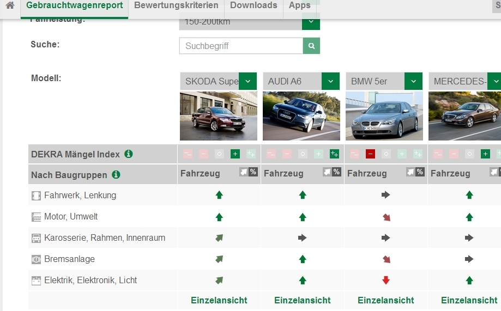501x311 pixels.
Task: Click BMW's Elektrik red down arrow
Action: pyautogui.click(x=385, y=280)
